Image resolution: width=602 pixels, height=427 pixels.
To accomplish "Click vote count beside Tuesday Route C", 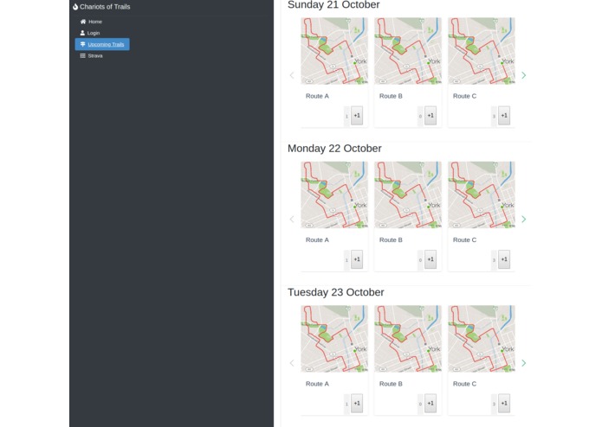I will (x=494, y=405).
